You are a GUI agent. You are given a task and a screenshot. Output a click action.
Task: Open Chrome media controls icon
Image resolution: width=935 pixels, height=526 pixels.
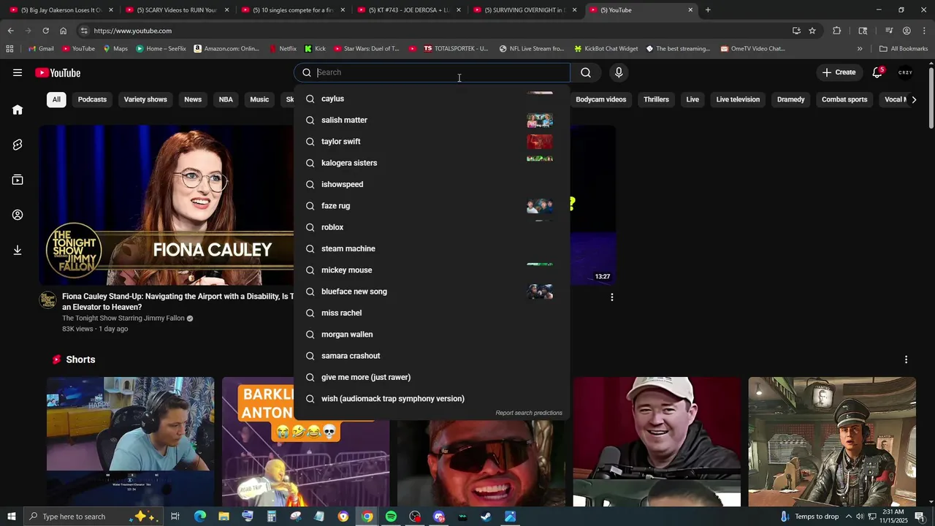point(889,31)
